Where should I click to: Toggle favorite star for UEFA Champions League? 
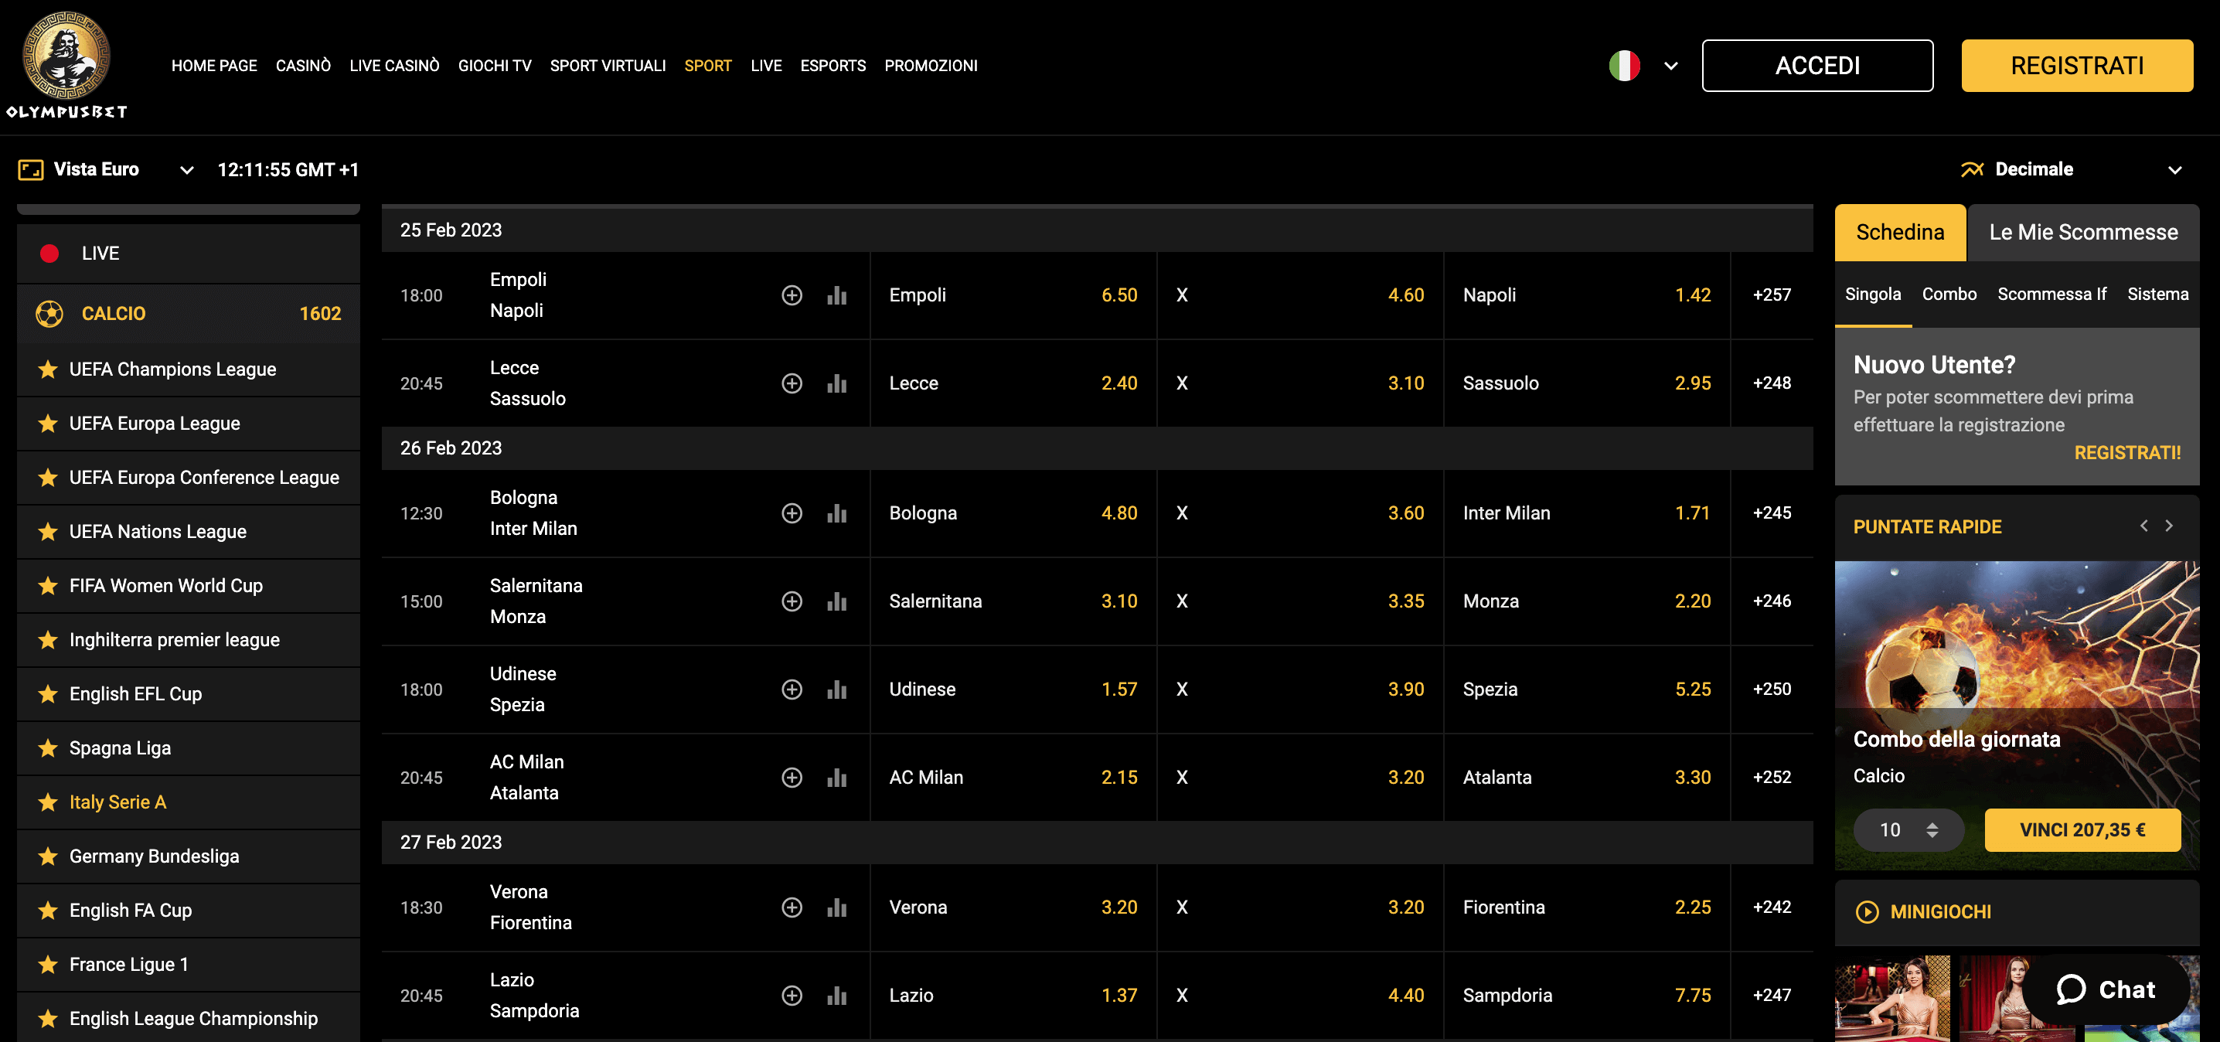click(x=46, y=369)
